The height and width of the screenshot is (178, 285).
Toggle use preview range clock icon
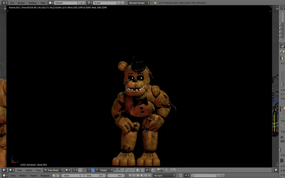(x=54, y=175)
